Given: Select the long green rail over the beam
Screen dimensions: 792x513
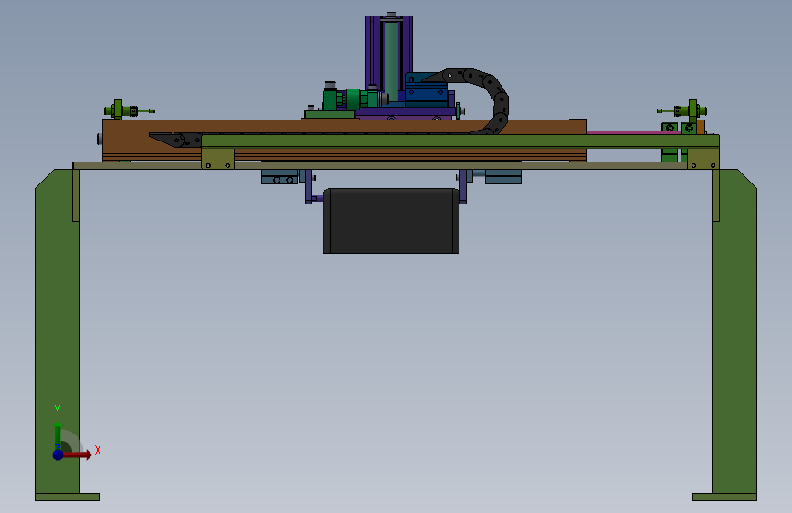Looking at the screenshot, I should pos(459,141).
